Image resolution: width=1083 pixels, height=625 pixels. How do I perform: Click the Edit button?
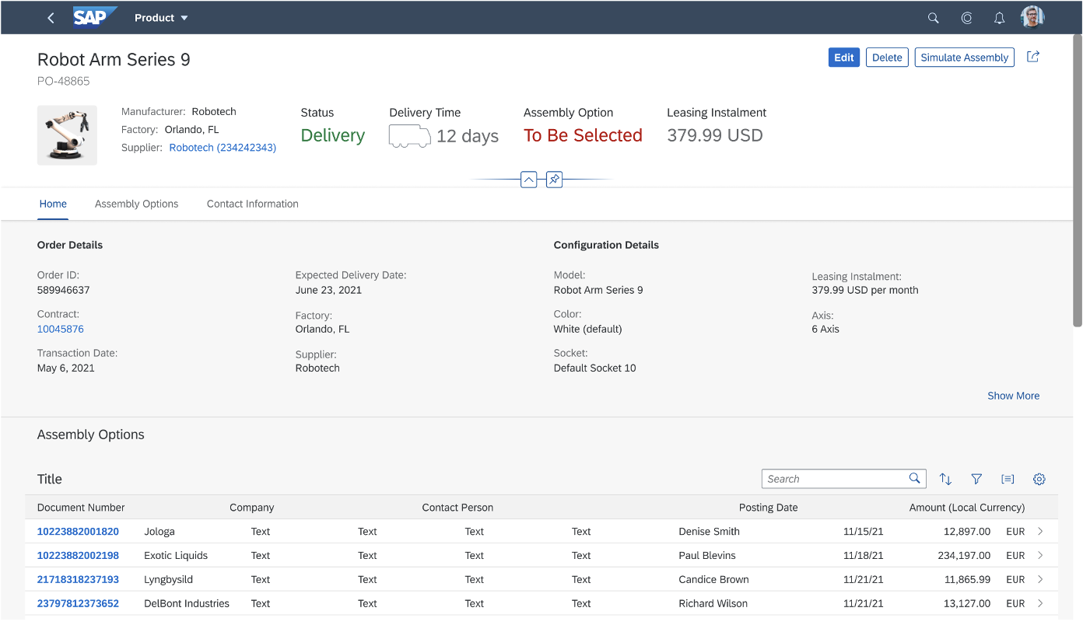844,58
